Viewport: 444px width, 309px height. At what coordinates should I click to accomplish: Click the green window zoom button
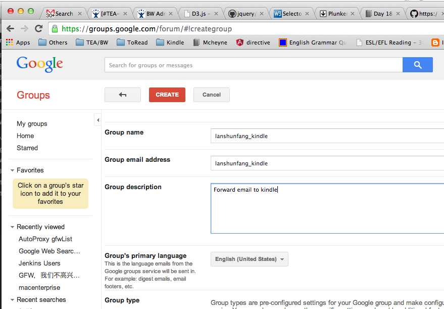[x=31, y=11]
